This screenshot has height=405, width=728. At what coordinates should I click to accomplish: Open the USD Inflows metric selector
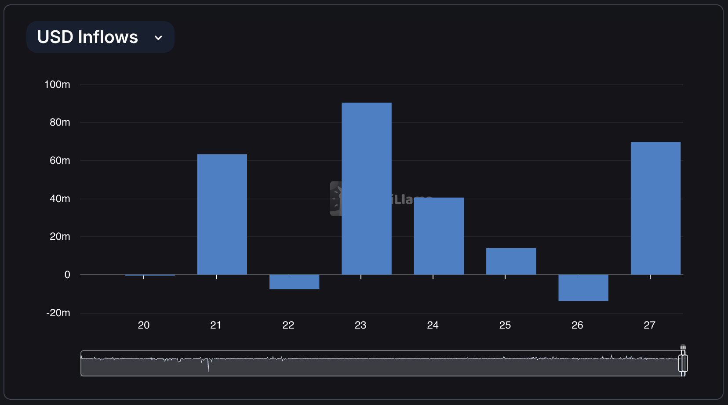pos(100,37)
